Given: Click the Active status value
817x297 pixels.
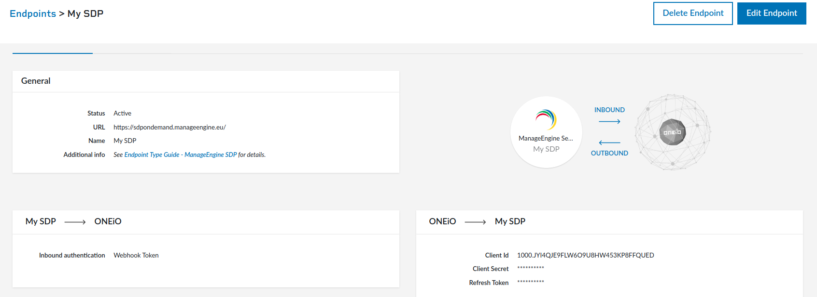Looking at the screenshot, I should coord(122,113).
